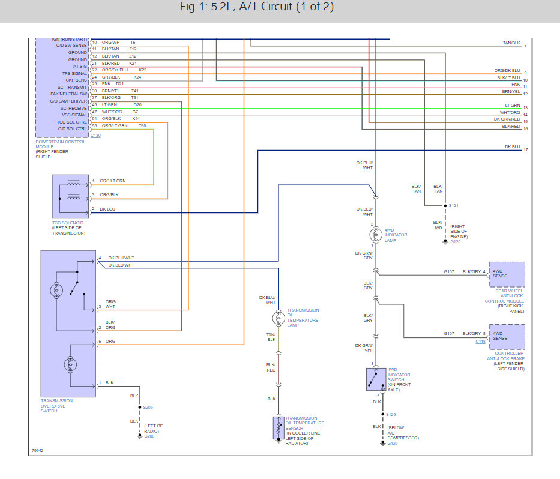Click the 'BLK/LT BLU' wire label at terminal 10
The image size is (560, 479).
[508, 77]
